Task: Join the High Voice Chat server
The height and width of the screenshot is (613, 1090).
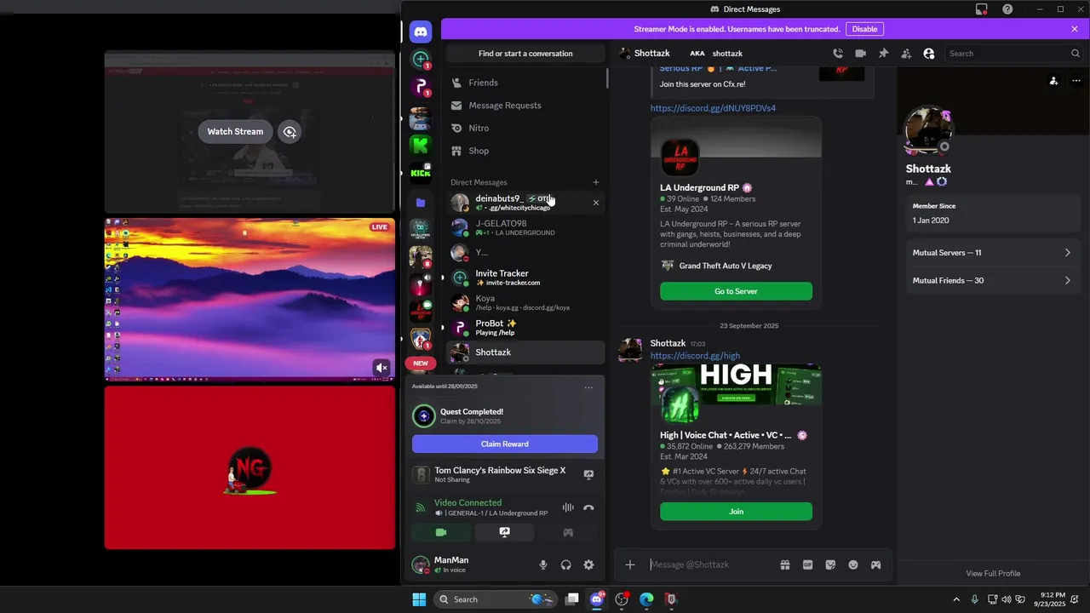Action: [736, 512]
